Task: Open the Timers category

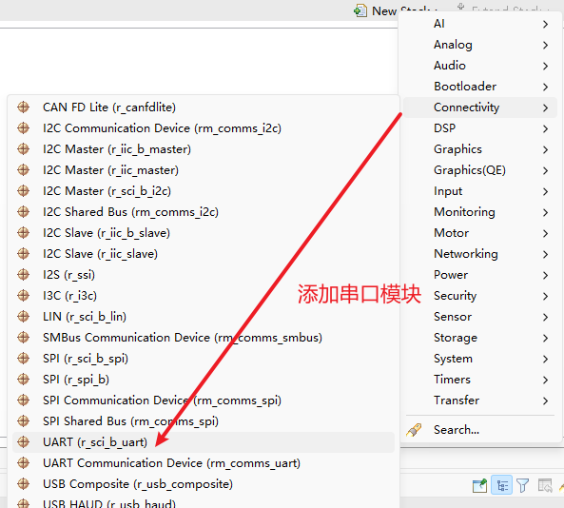Action: (480, 380)
